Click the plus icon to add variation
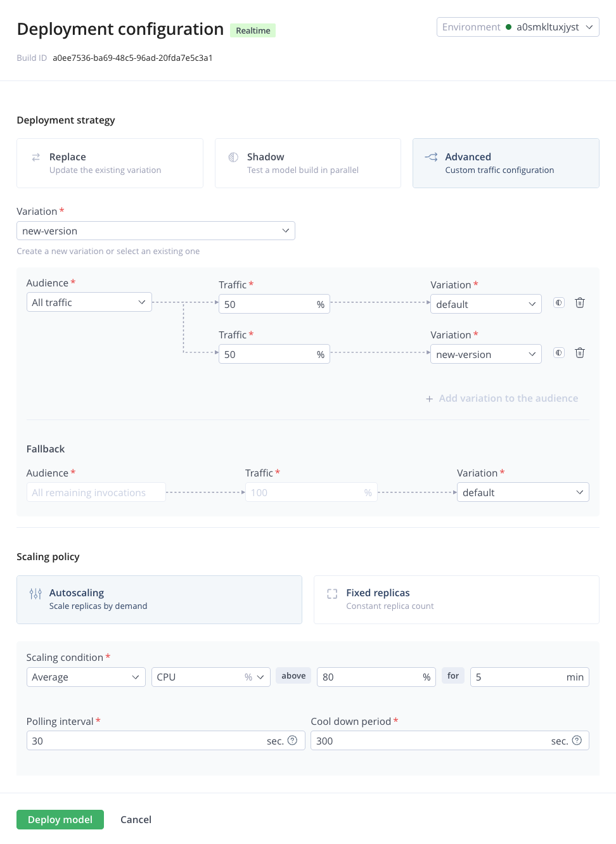616x844 pixels. coord(430,399)
